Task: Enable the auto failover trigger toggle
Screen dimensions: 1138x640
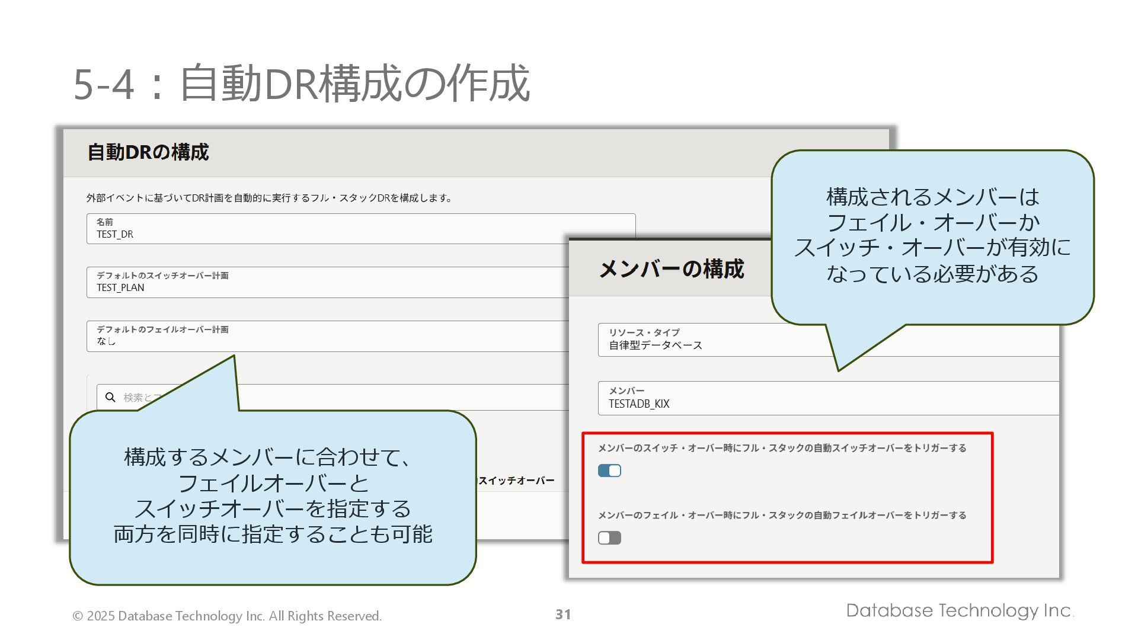Action: click(x=609, y=537)
